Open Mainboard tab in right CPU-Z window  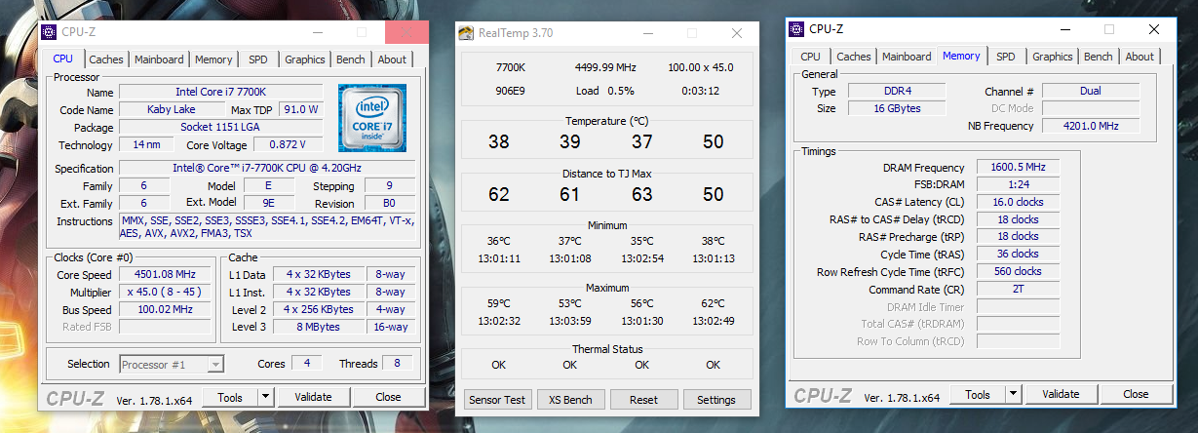[x=907, y=57]
